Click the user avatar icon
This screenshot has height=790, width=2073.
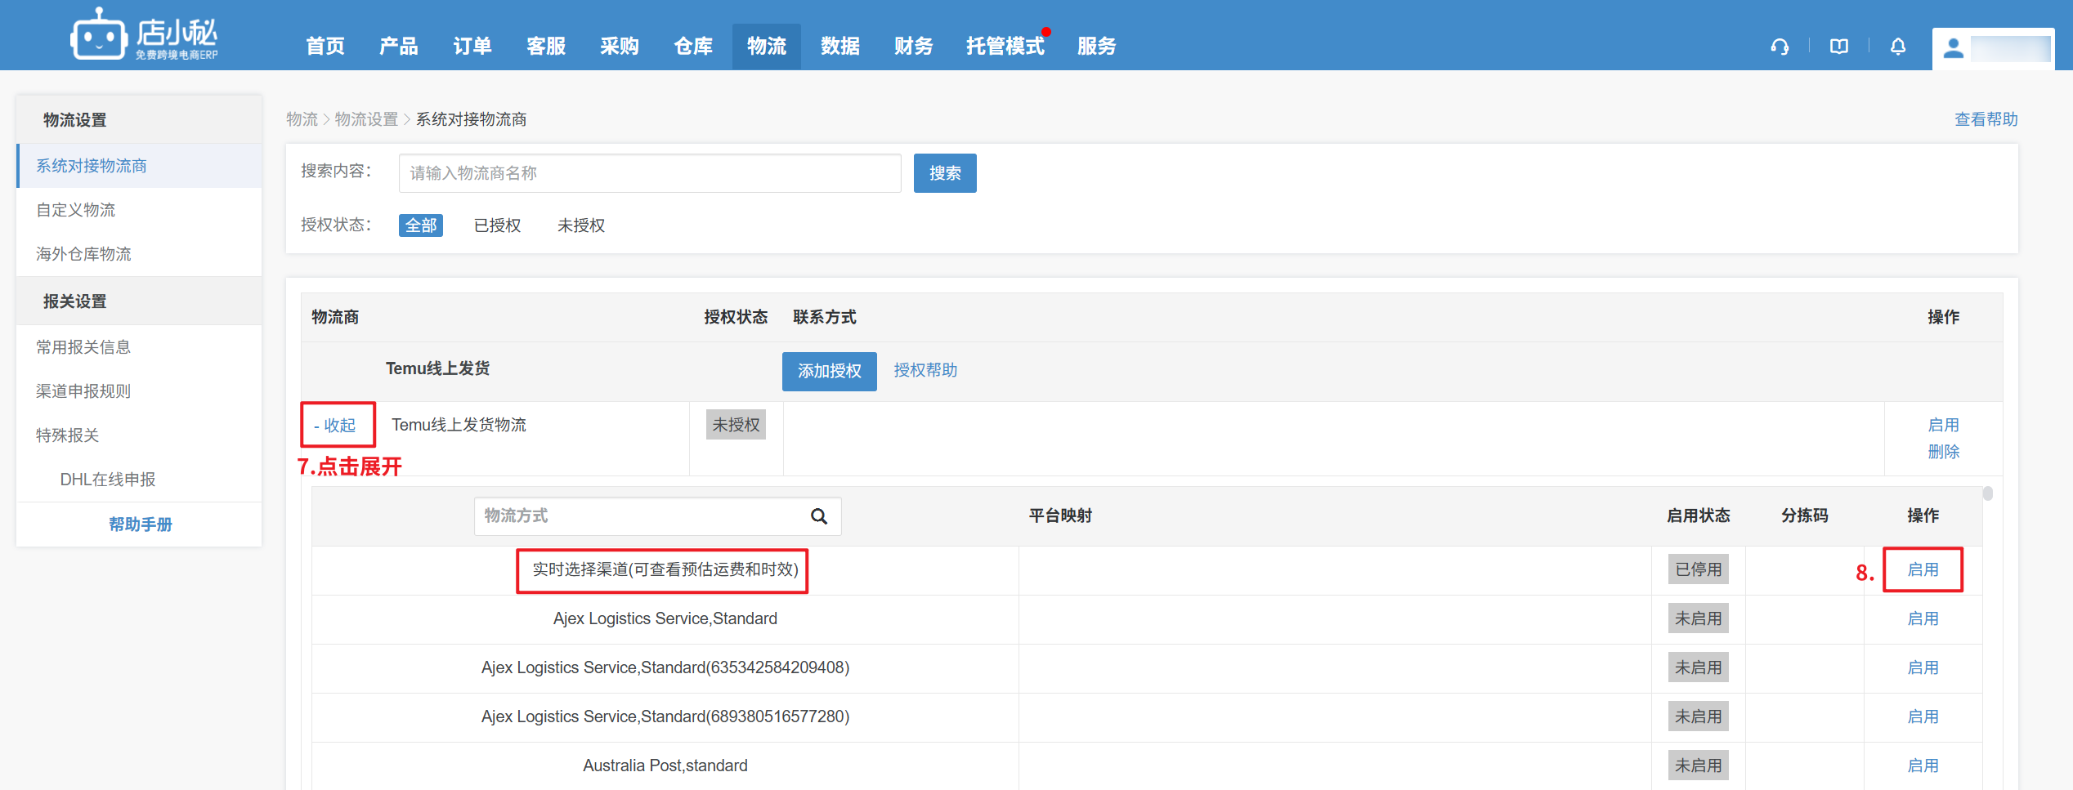(1954, 48)
